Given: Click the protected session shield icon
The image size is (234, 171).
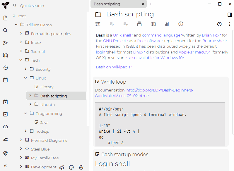Looking at the screenshot, I should [x=5, y=153].
